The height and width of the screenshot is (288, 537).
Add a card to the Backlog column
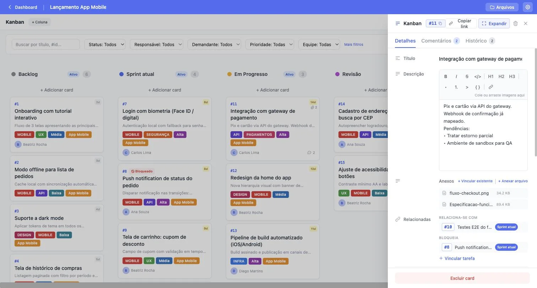tap(57, 90)
